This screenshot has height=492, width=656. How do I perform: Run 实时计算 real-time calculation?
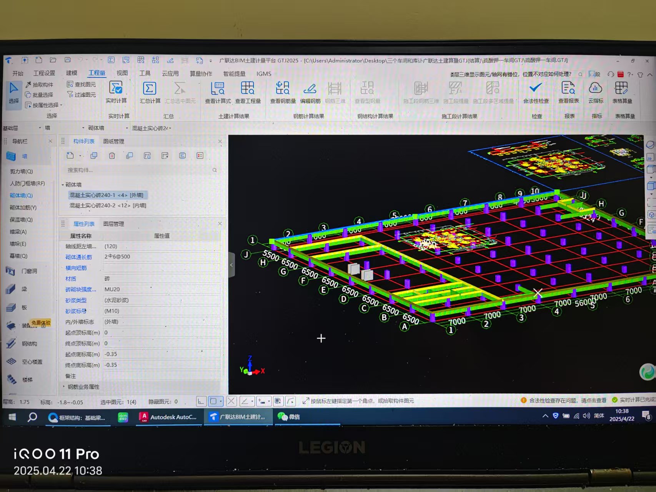(x=116, y=92)
